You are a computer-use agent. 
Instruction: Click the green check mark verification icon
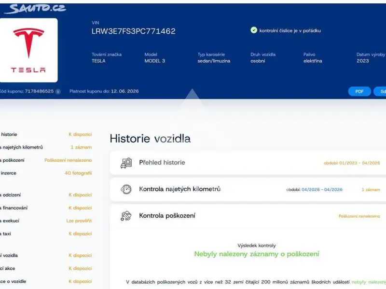(x=254, y=30)
